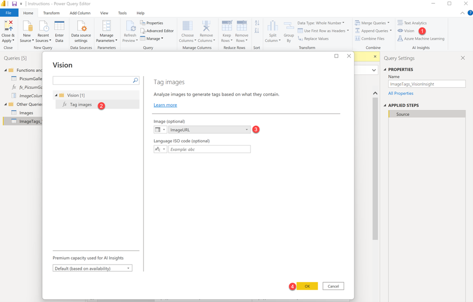This screenshot has width=473, height=302.
Task: Click the Cancel button
Action: tap(333, 286)
